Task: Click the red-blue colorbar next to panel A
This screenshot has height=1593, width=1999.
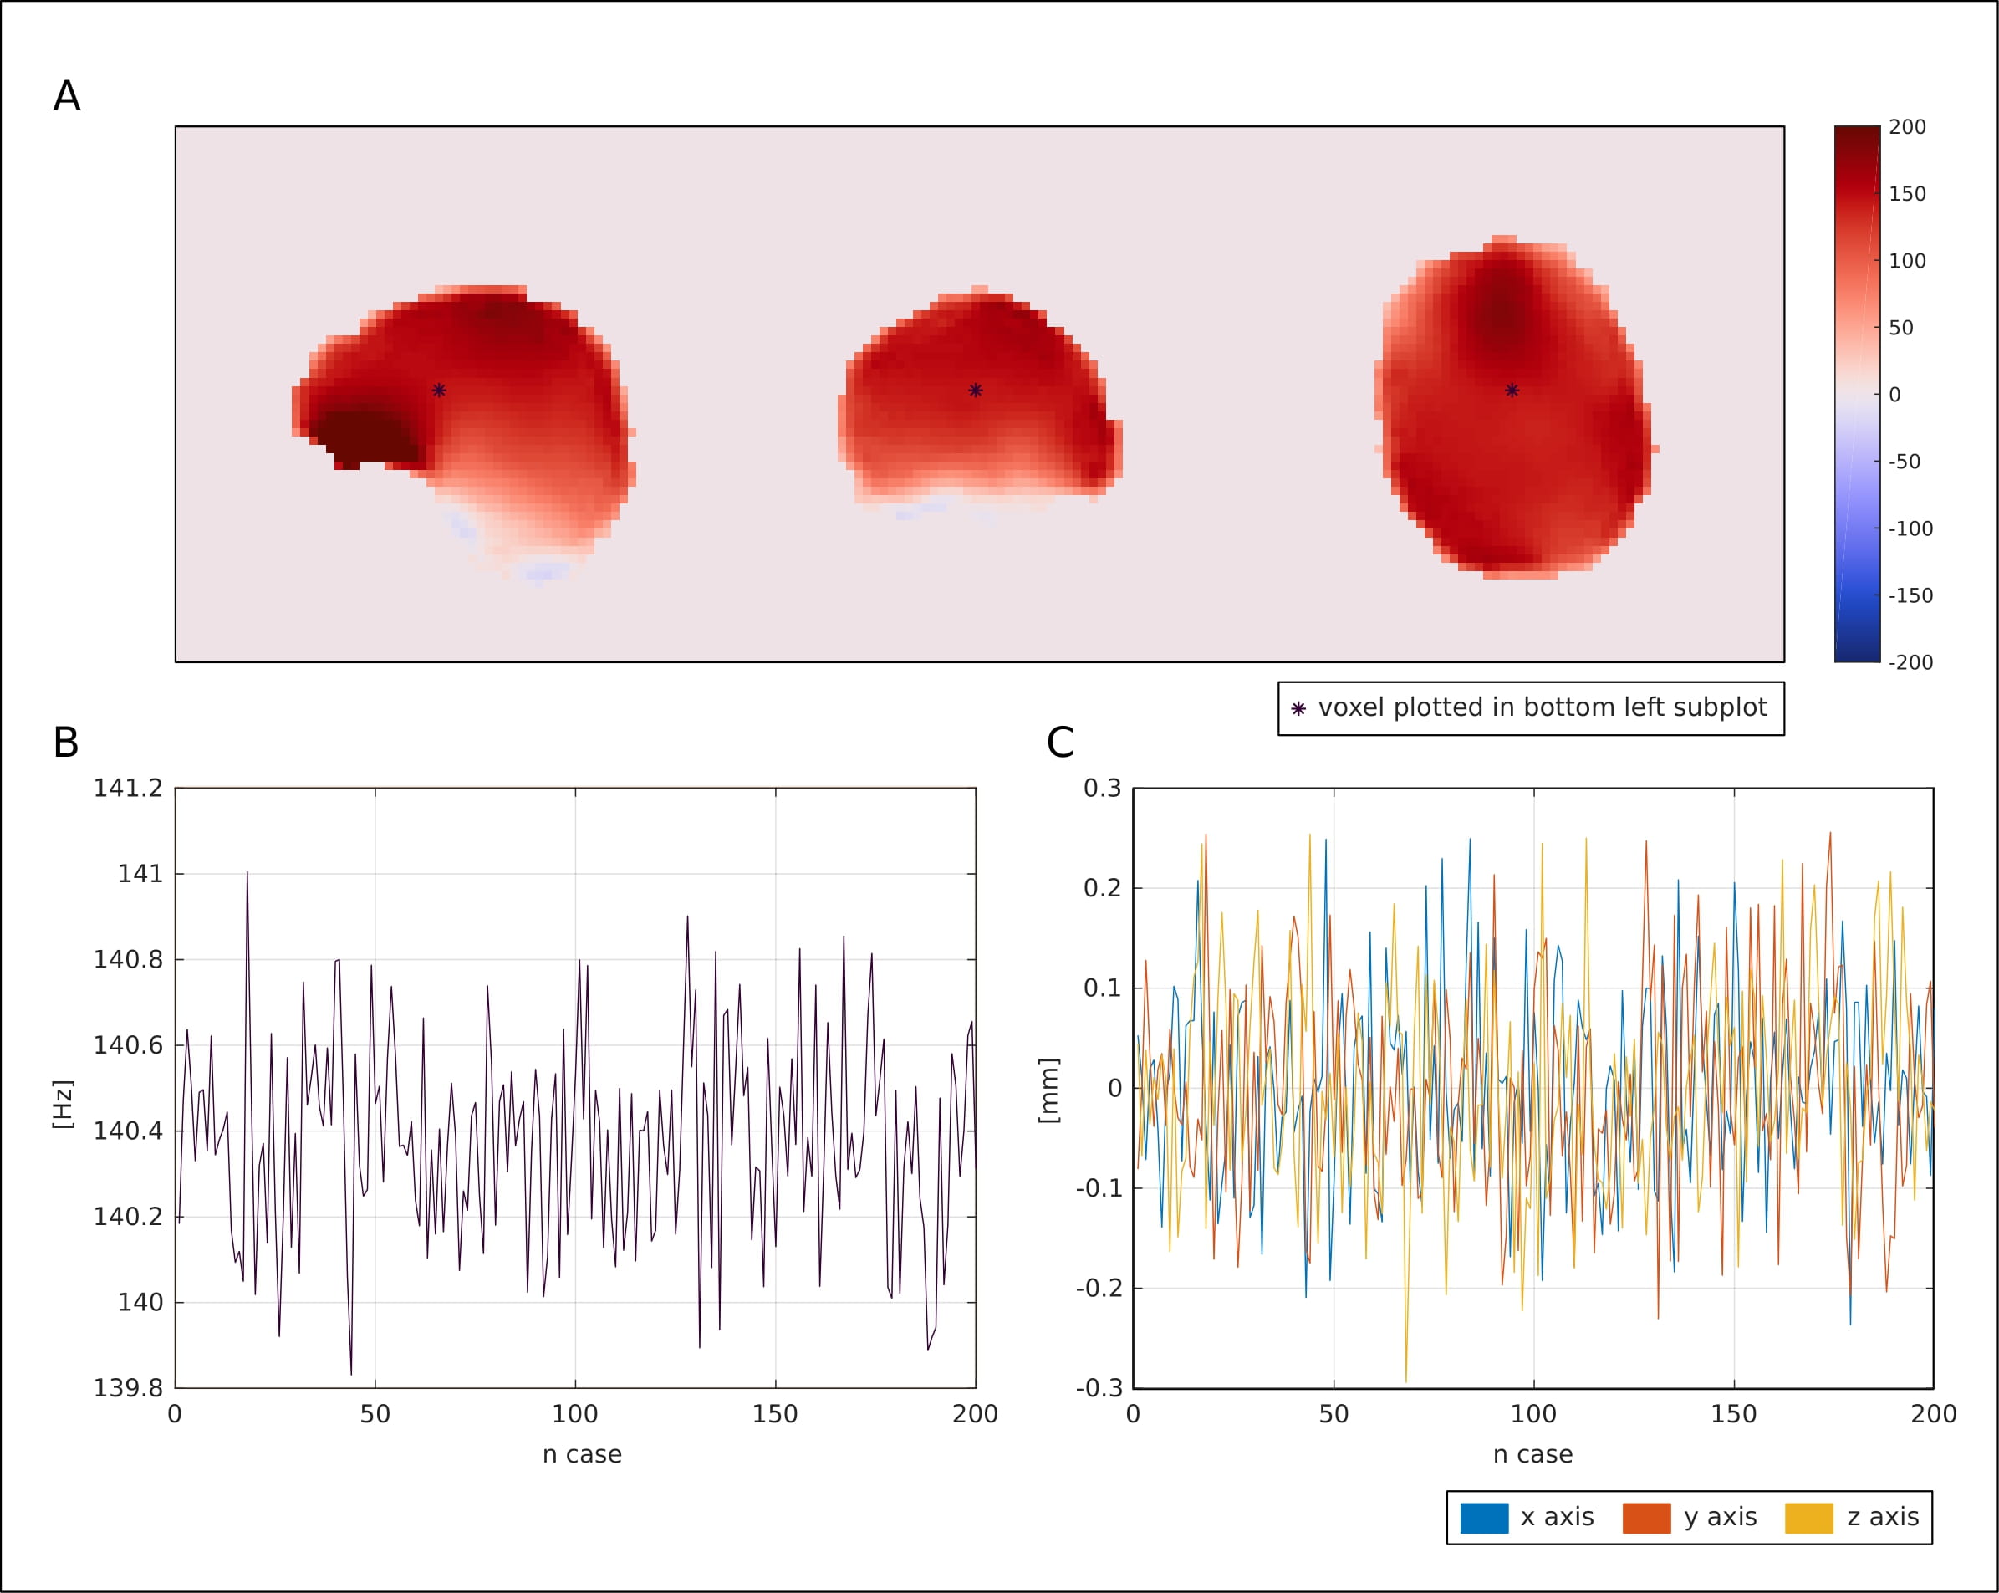Action: coord(1856,394)
